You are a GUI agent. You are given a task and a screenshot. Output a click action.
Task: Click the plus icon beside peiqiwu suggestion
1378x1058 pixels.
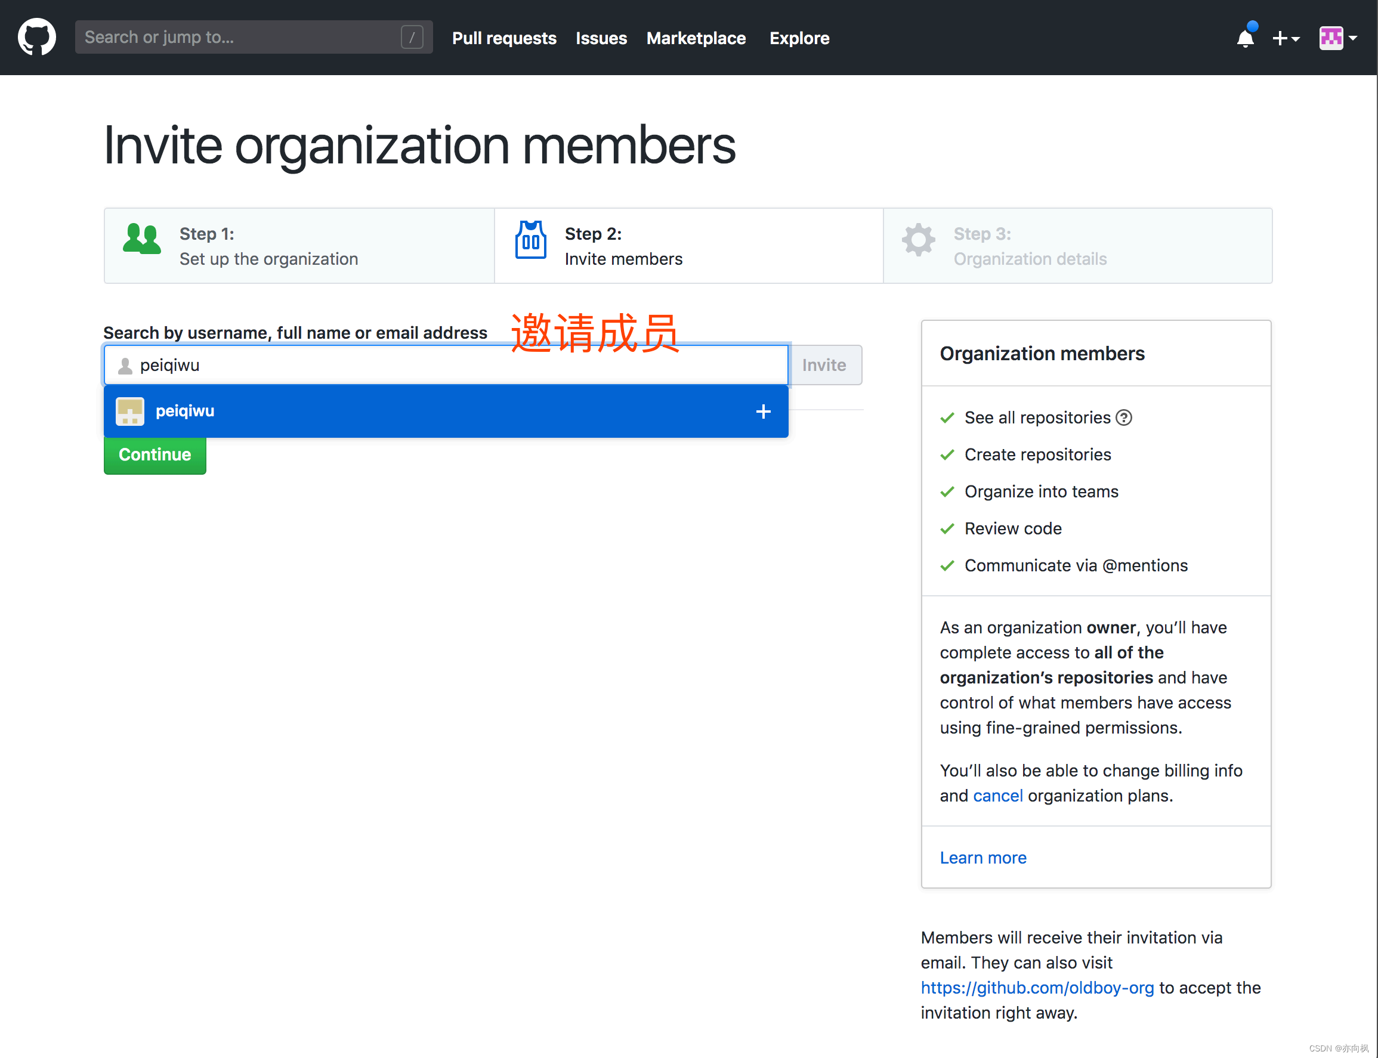pos(763,412)
